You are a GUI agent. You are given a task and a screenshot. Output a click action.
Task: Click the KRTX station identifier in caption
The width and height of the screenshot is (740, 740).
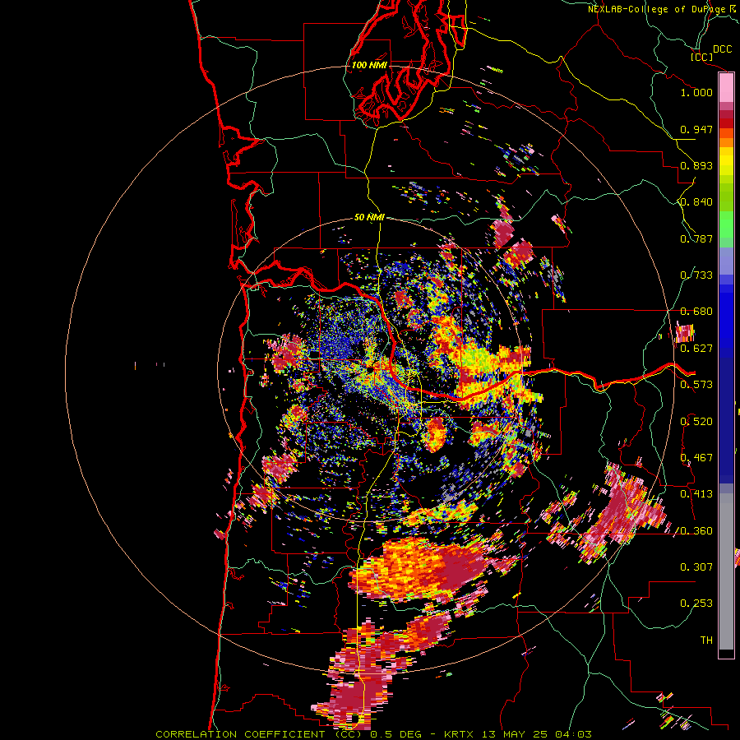click(x=460, y=734)
